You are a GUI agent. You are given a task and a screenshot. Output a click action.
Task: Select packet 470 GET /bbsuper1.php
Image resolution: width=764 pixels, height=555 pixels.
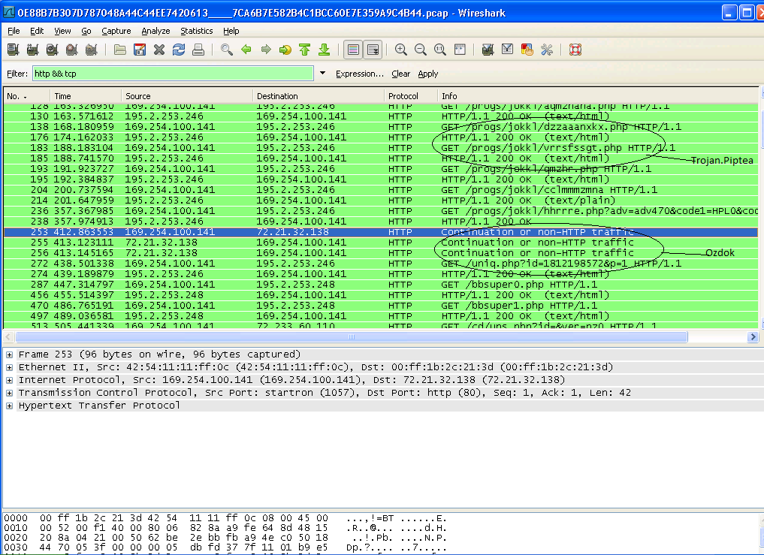click(x=381, y=306)
